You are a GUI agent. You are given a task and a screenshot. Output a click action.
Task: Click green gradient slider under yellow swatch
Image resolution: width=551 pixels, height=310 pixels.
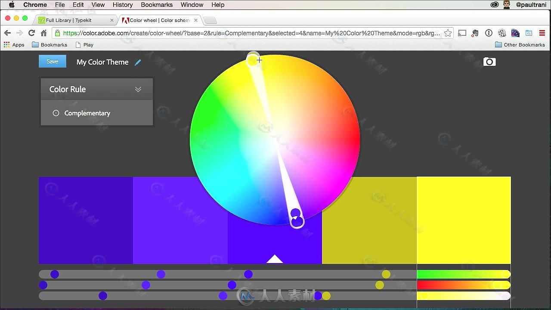click(464, 274)
